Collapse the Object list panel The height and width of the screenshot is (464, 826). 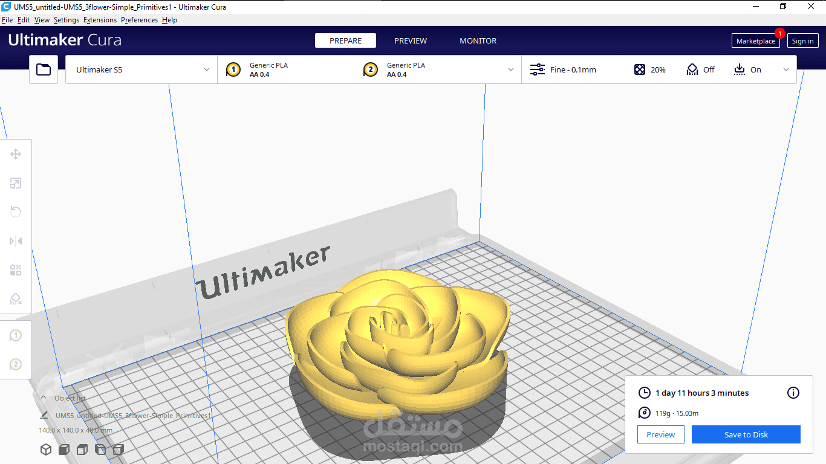point(44,398)
